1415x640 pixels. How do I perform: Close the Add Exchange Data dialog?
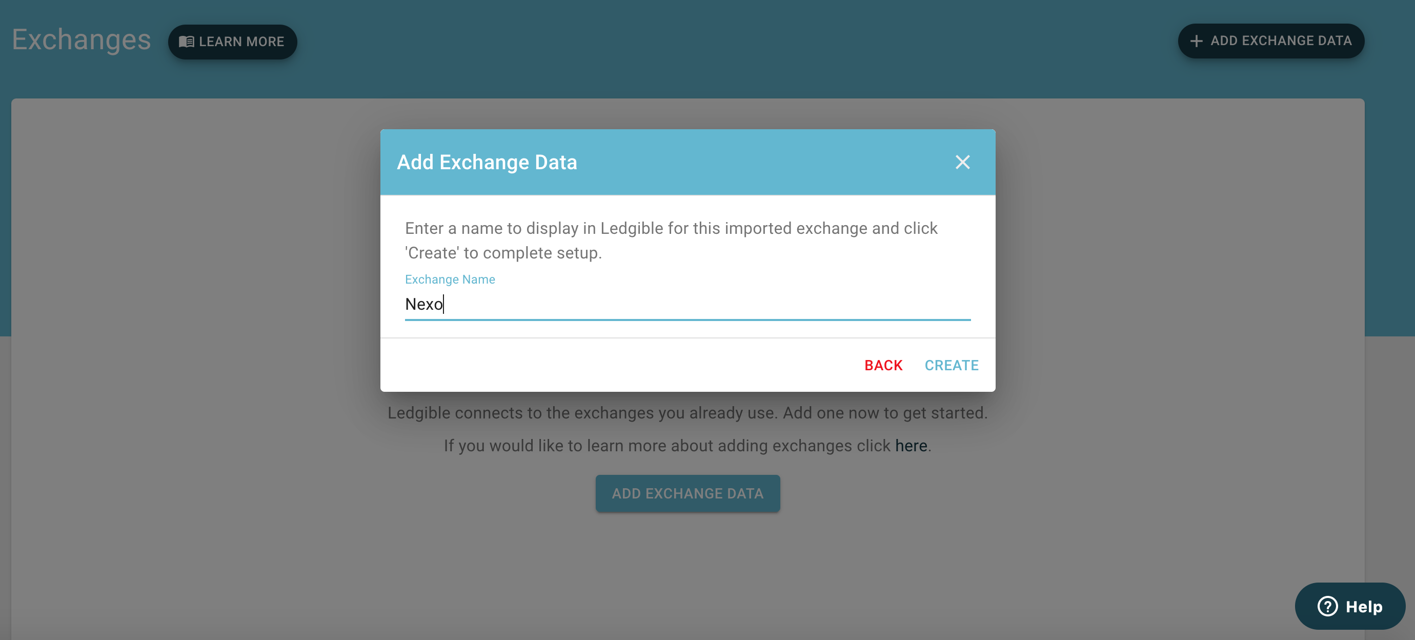point(962,162)
